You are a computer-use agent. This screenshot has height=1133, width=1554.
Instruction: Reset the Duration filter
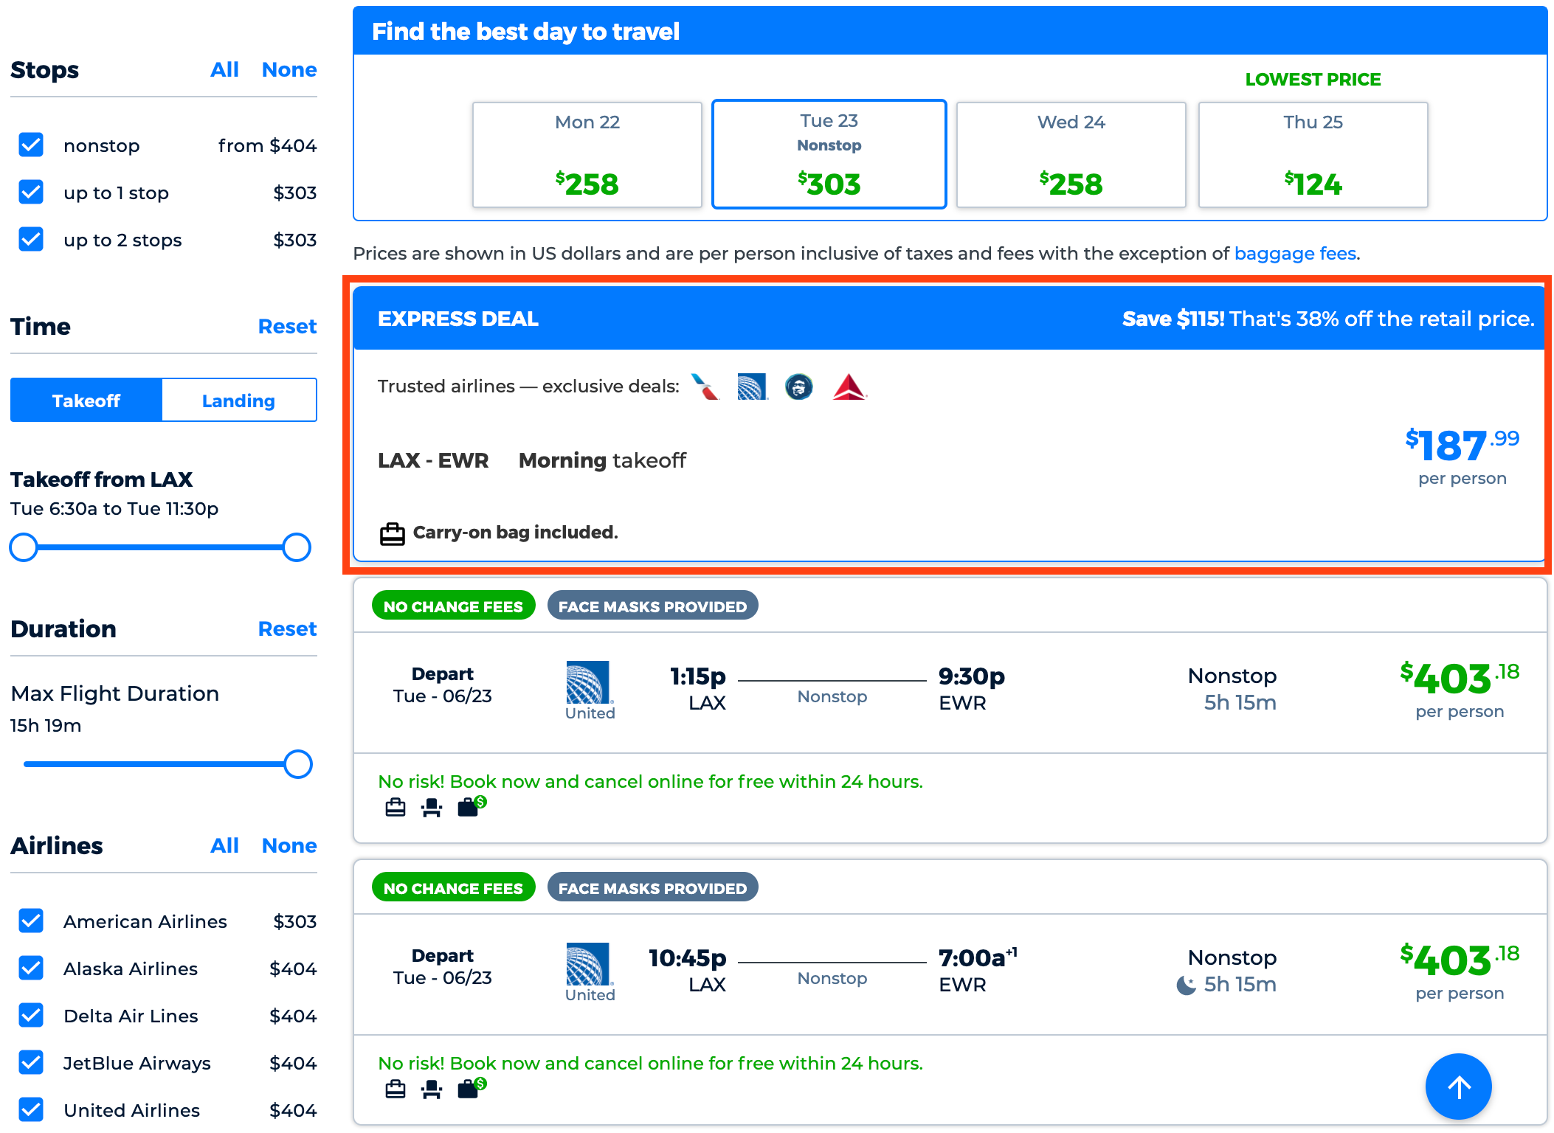287,628
